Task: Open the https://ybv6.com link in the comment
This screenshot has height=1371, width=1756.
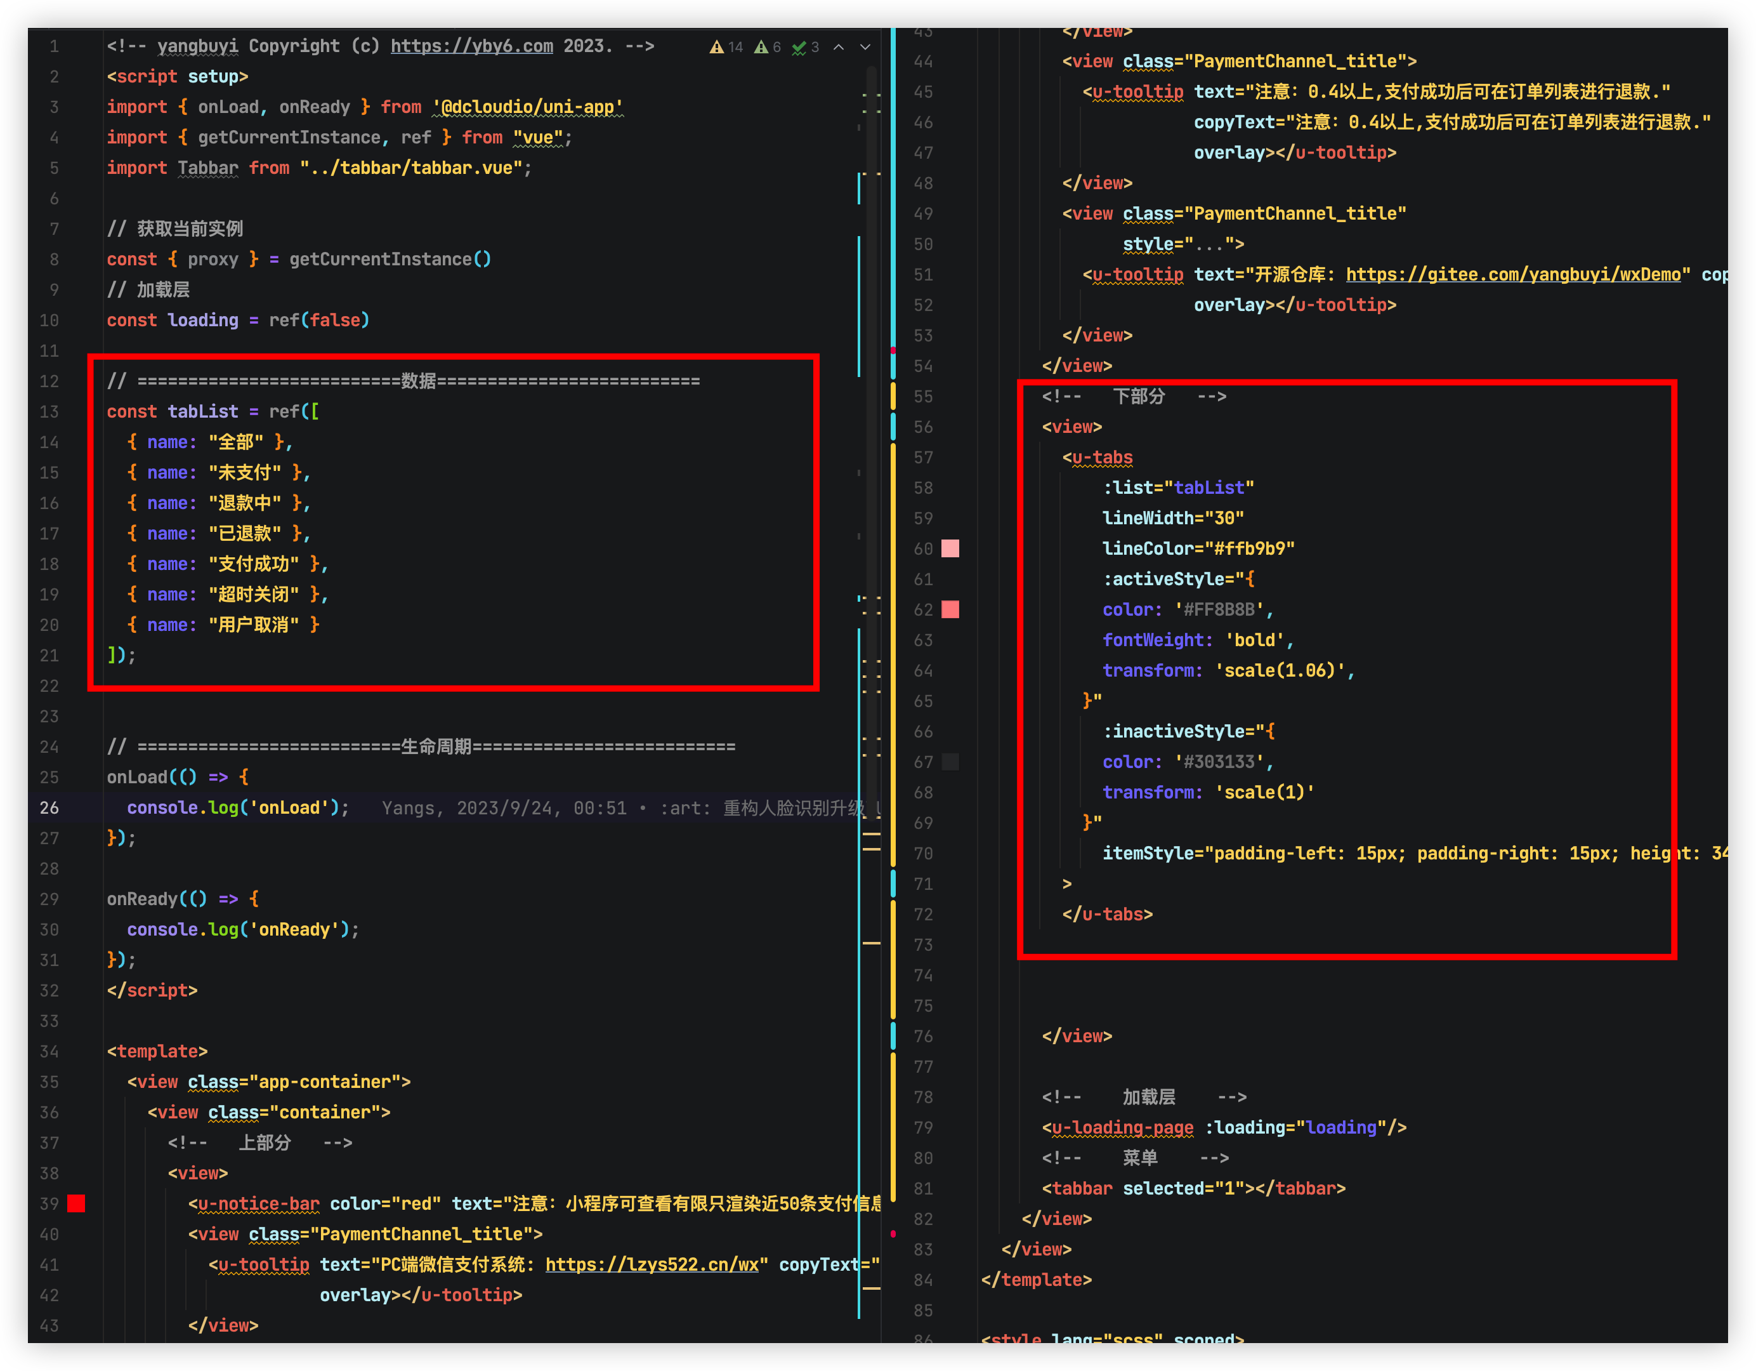Action: pos(471,47)
